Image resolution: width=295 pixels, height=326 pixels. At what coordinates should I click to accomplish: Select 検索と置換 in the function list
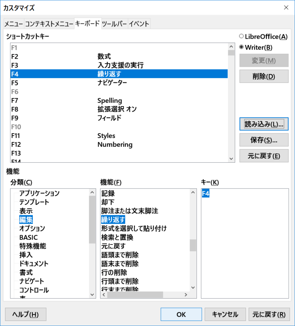click(117, 237)
